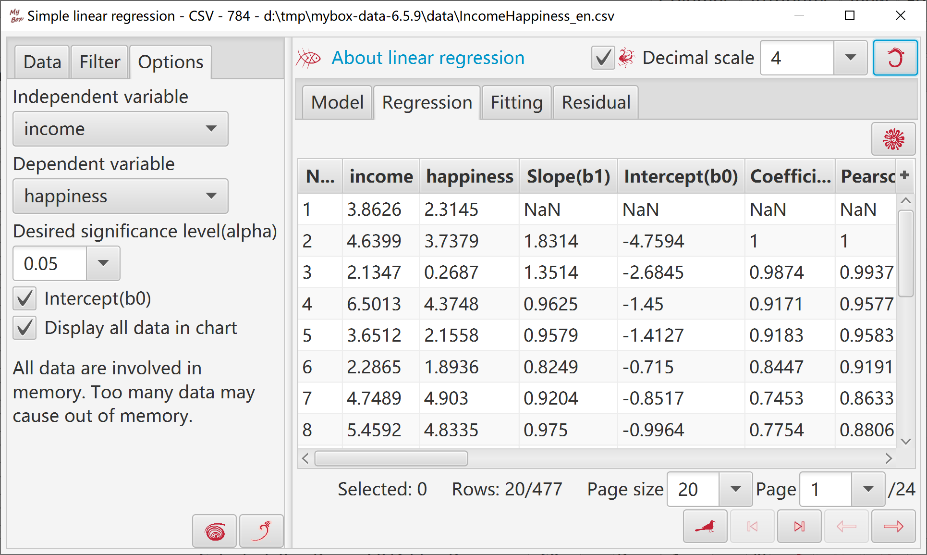
Task: Click the red fish icon beside About linear regression
Action: tap(308, 59)
